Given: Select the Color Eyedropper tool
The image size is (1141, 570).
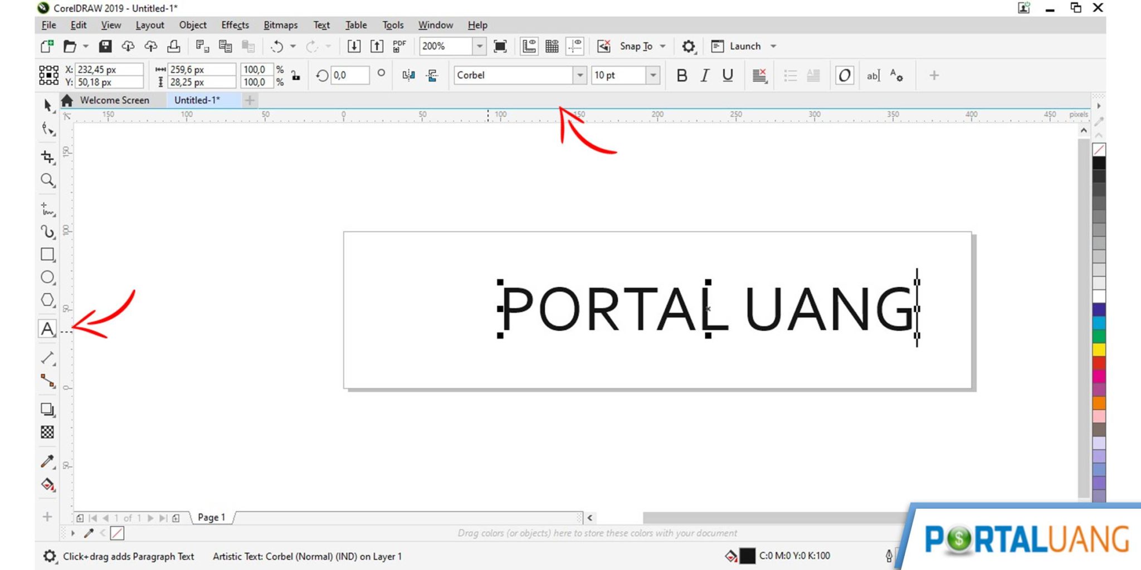Looking at the screenshot, I should (48, 461).
